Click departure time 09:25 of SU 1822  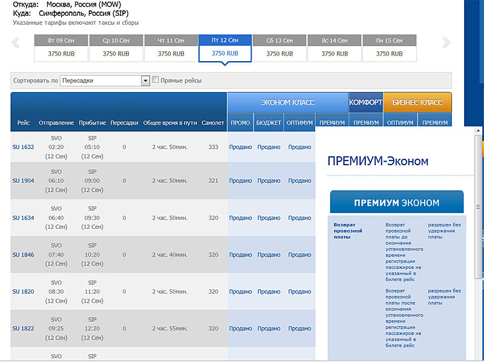[56, 328]
